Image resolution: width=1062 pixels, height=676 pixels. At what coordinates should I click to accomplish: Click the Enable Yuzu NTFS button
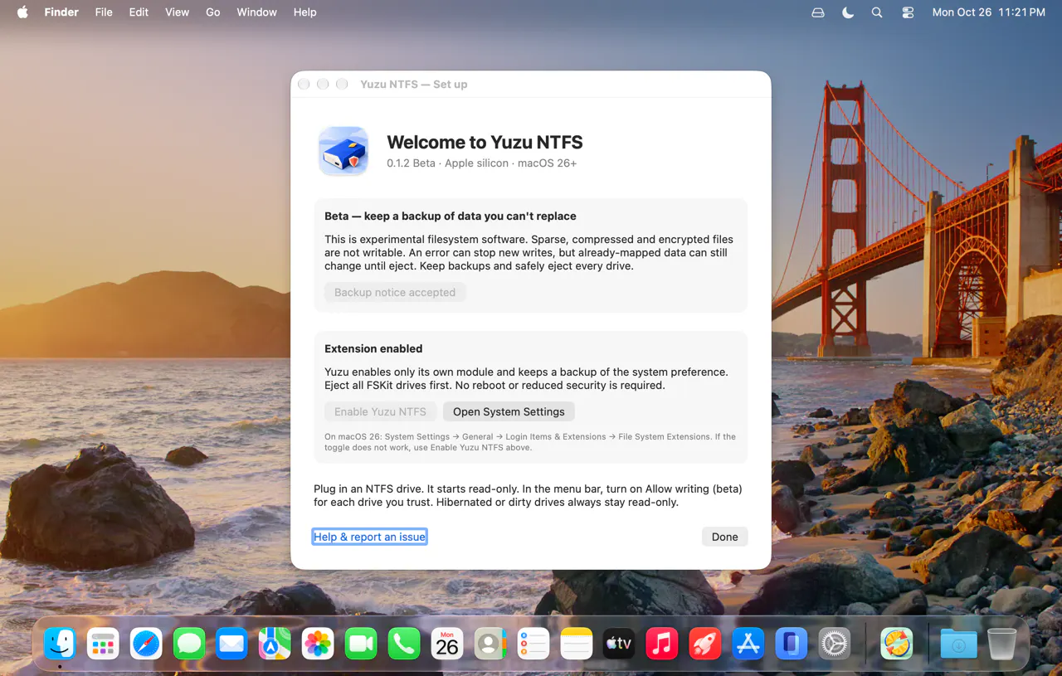coord(380,411)
